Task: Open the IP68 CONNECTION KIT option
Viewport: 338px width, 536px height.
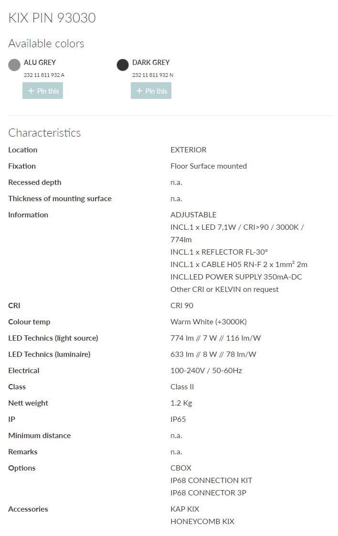Action: point(211,480)
